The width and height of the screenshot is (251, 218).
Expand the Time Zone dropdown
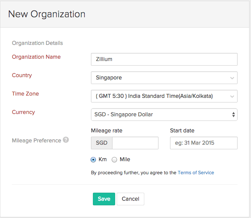[x=164, y=96]
